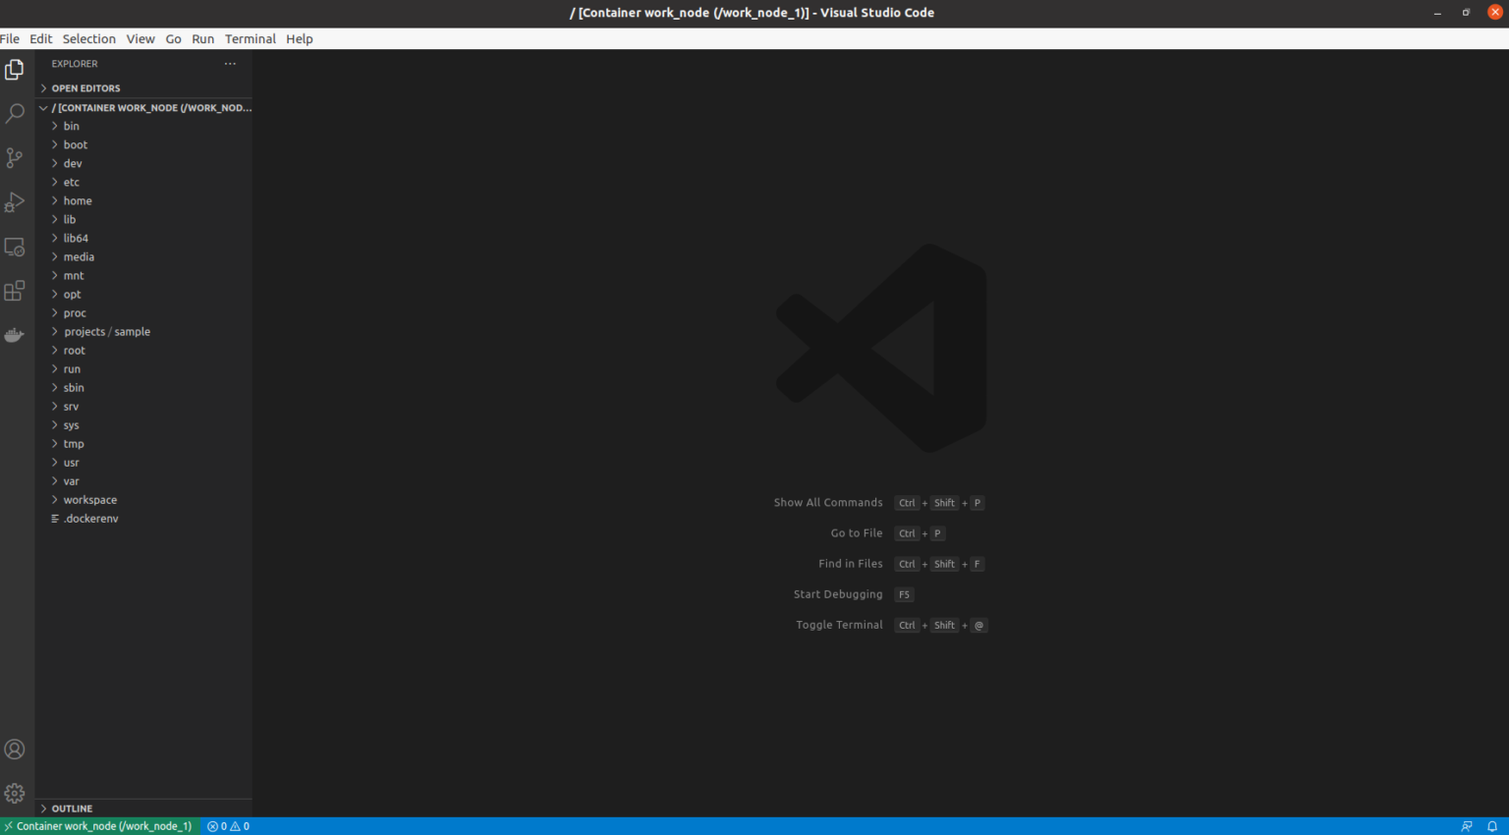Open the Extensions view

(x=15, y=291)
